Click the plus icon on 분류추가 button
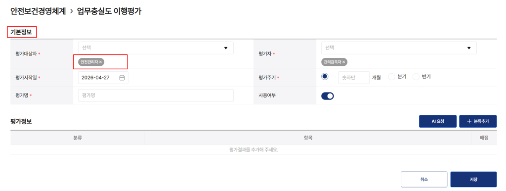 pos(469,121)
